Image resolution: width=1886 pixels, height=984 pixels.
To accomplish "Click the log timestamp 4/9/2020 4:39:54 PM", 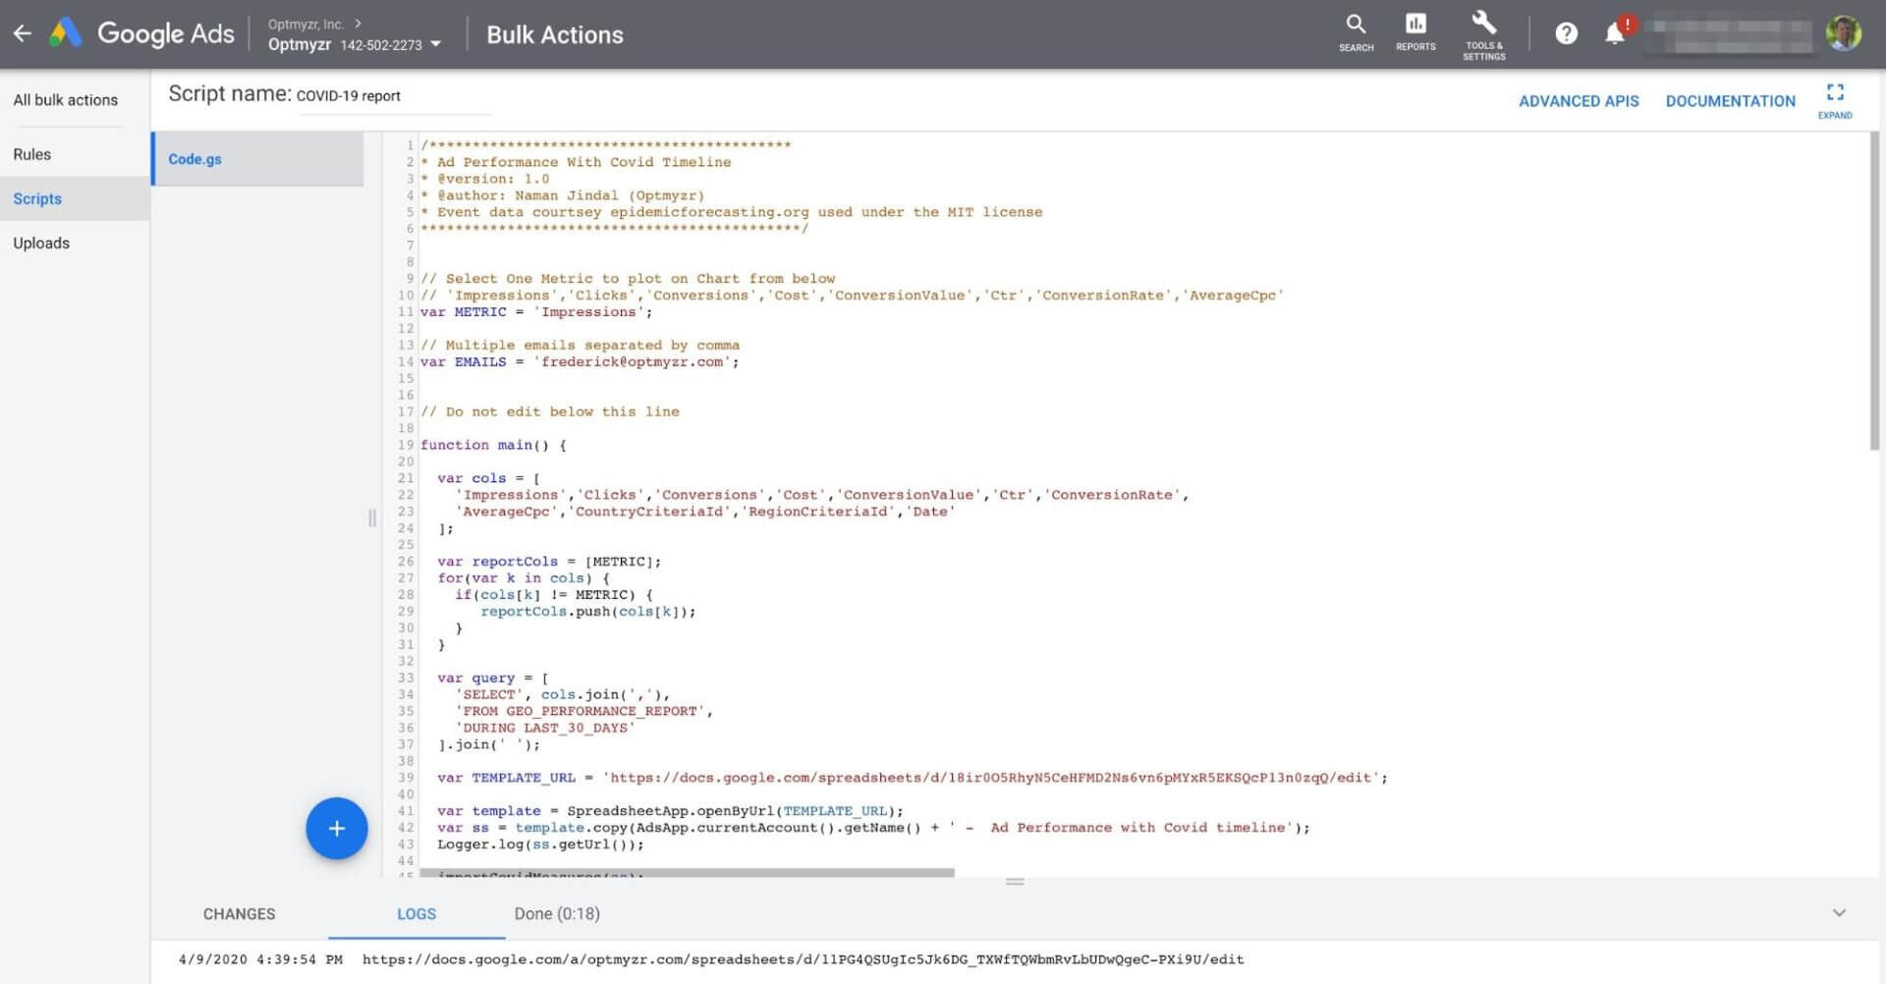I will point(260,959).
